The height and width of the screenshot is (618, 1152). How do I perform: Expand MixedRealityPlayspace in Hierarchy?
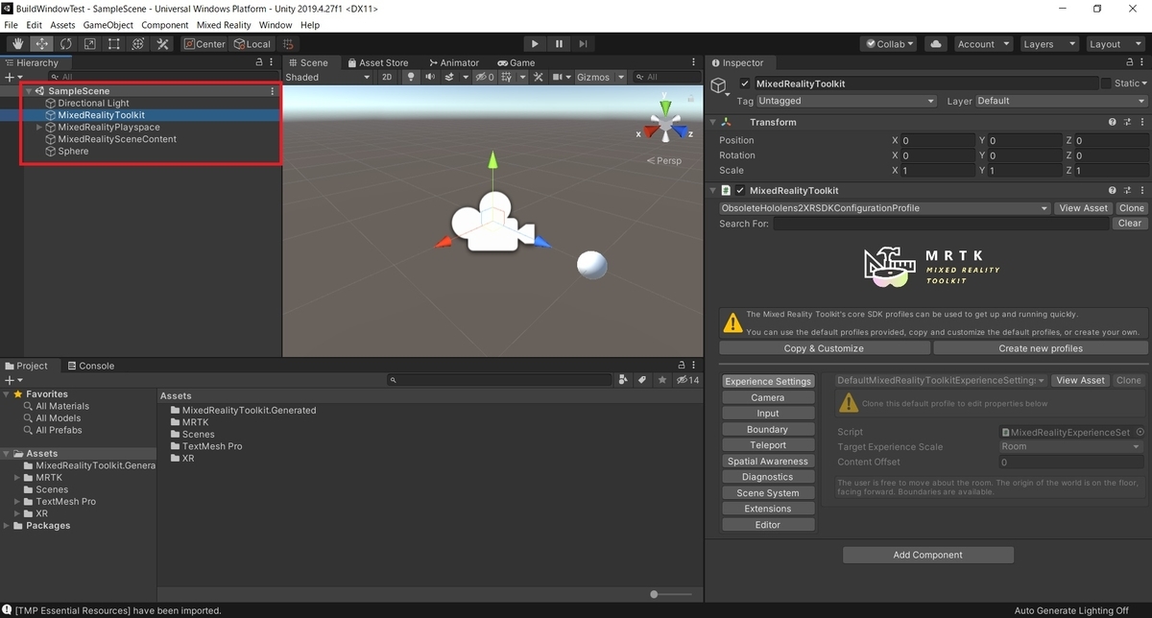pyautogui.click(x=39, y=127)
